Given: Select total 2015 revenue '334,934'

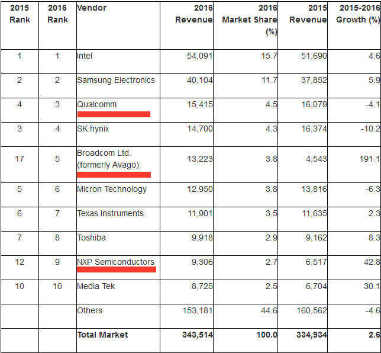Looking at the screenshot, I should click(312, 335).
